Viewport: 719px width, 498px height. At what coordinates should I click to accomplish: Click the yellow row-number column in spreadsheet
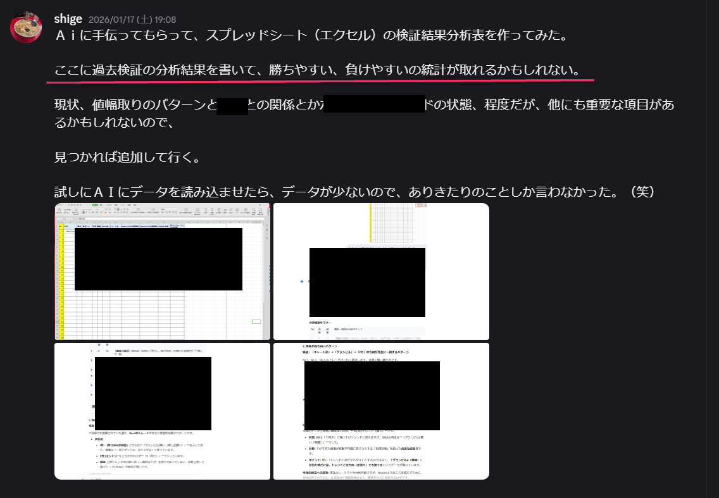(x=61, y=285)
